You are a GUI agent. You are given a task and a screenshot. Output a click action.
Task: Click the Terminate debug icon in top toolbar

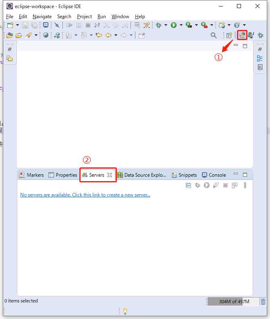88,25
